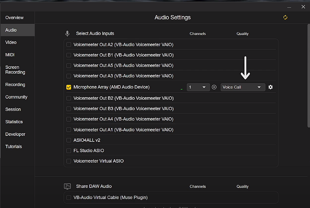Check the Voicemeeter Out B3 input
The height and width of the screenshot is (208, 310).
pyautogui.click(x=68, y=109)
